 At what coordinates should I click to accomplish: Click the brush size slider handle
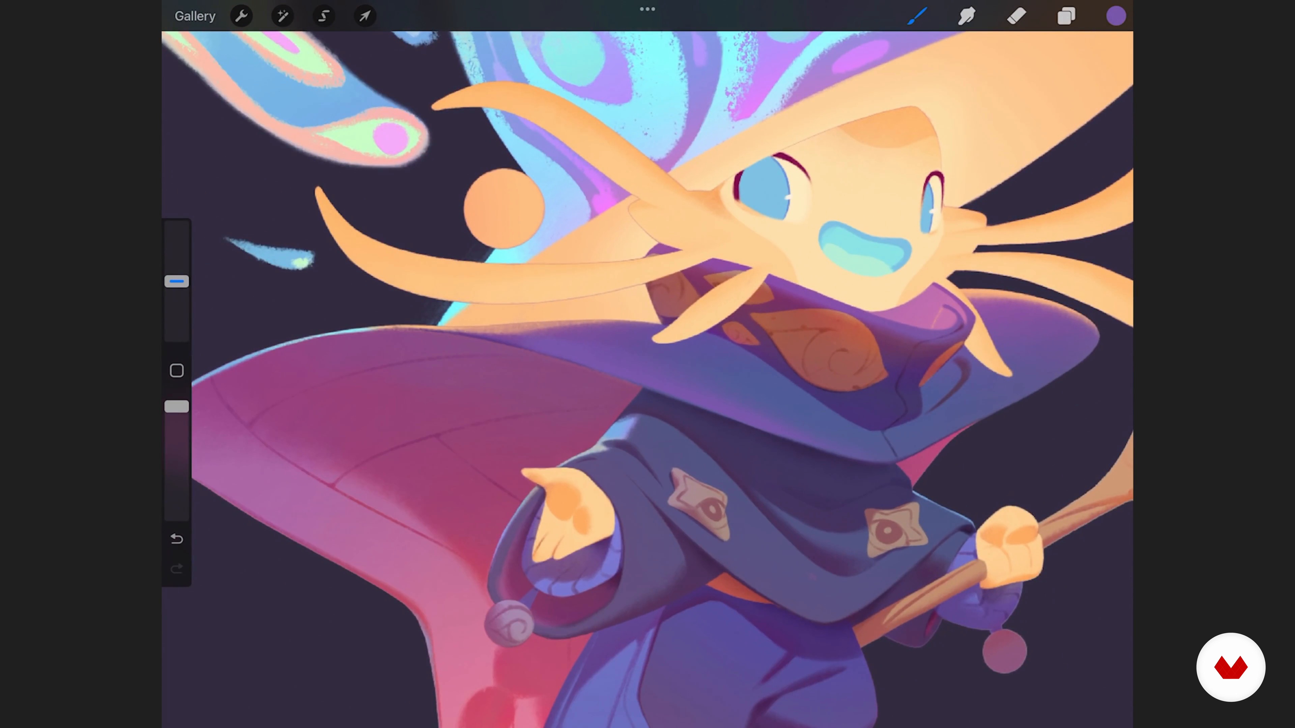pos(176,281)
